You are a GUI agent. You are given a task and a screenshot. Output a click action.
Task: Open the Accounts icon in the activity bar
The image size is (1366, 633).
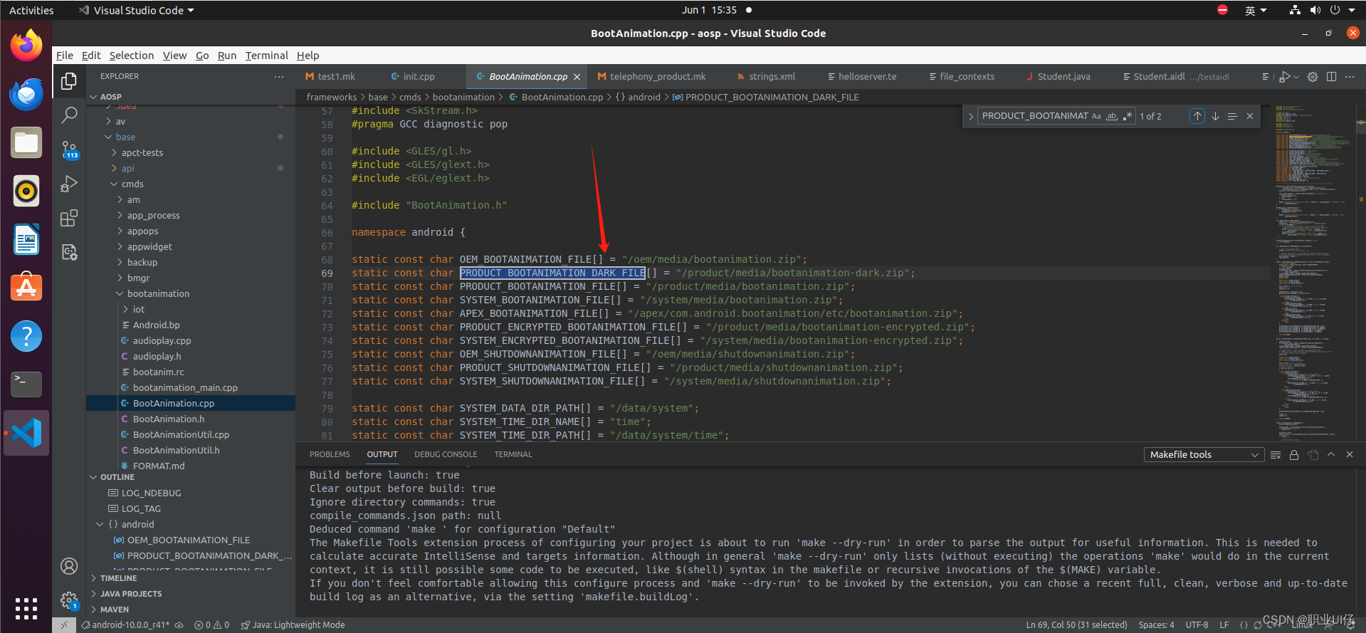click(69, 566)
